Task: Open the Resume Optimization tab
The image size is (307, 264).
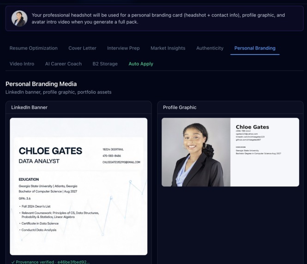Action: point(34,48)
